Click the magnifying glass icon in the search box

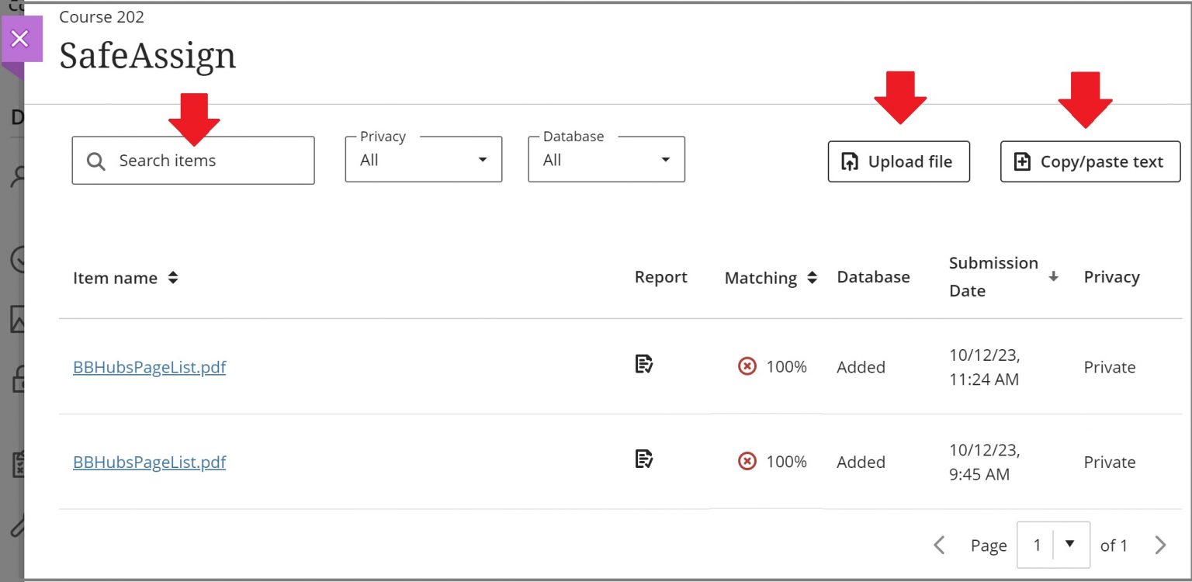pyautogui.click(x=95, y=161)
